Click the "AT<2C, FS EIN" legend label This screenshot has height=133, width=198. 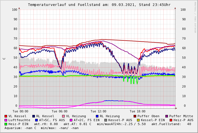[87, 120]
